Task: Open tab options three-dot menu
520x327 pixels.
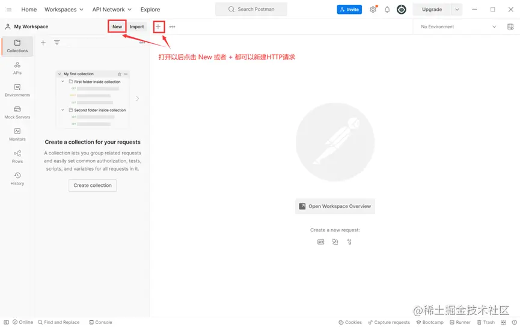Action: pos(172,26)
